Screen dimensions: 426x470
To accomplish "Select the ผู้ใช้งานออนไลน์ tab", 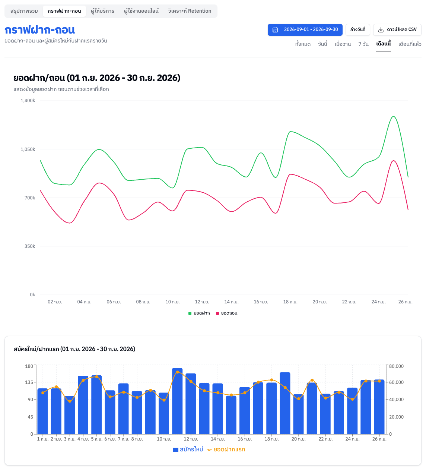I will 141,11.
